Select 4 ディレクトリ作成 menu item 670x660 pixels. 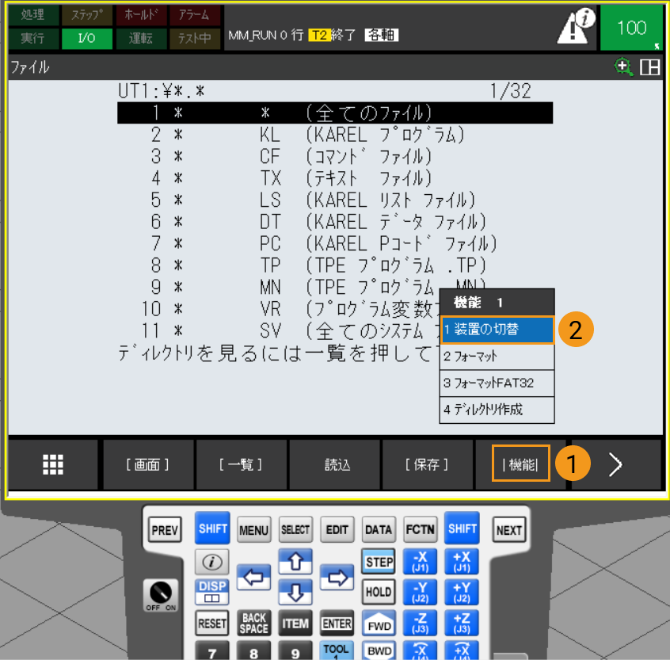click(x=497, y=410)
